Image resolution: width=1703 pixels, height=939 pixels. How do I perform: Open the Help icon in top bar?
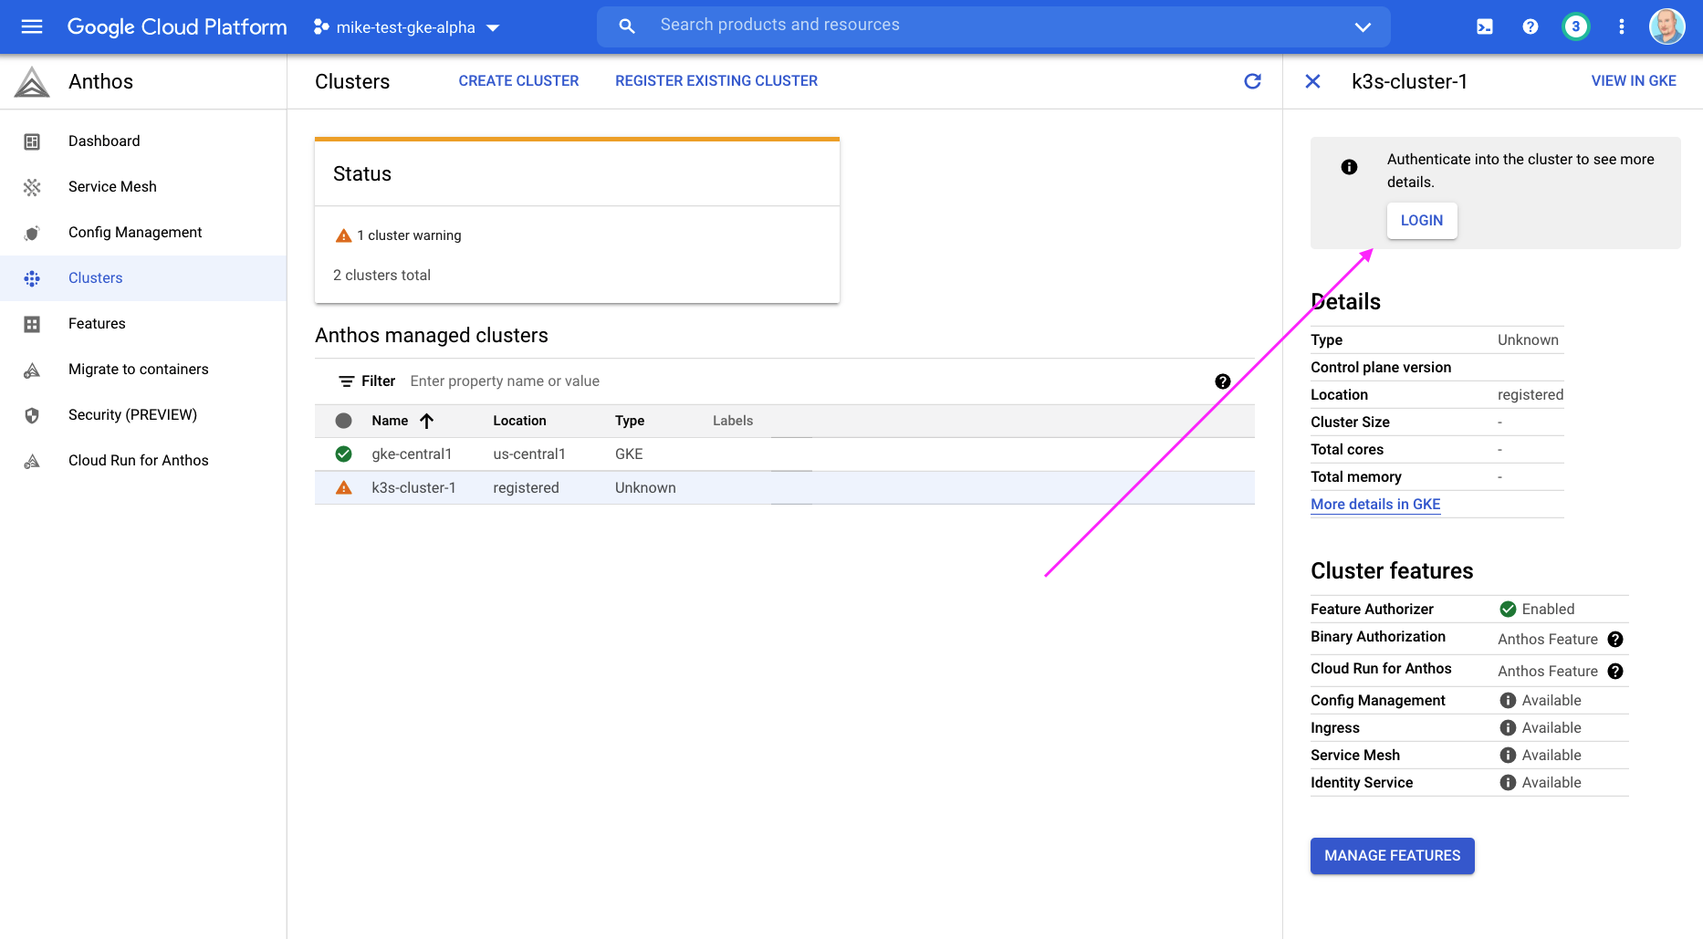1531,26
